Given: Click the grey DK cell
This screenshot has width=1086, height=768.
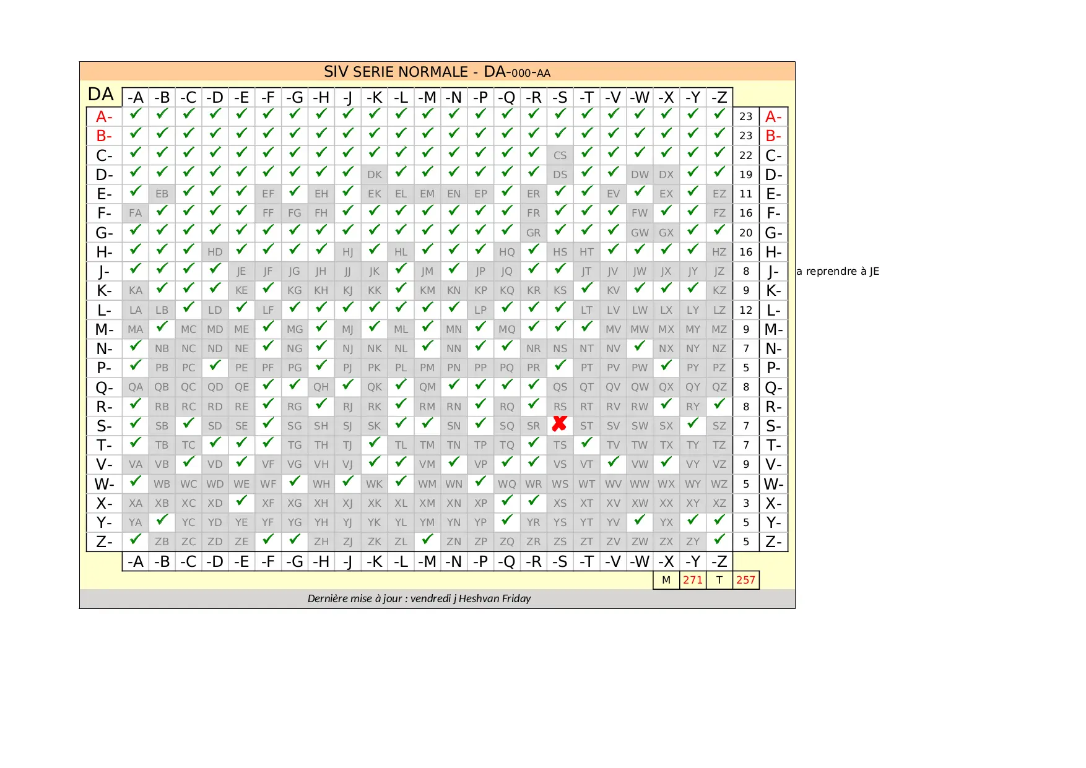Looking at the screenshot, I should pos(375,175).
